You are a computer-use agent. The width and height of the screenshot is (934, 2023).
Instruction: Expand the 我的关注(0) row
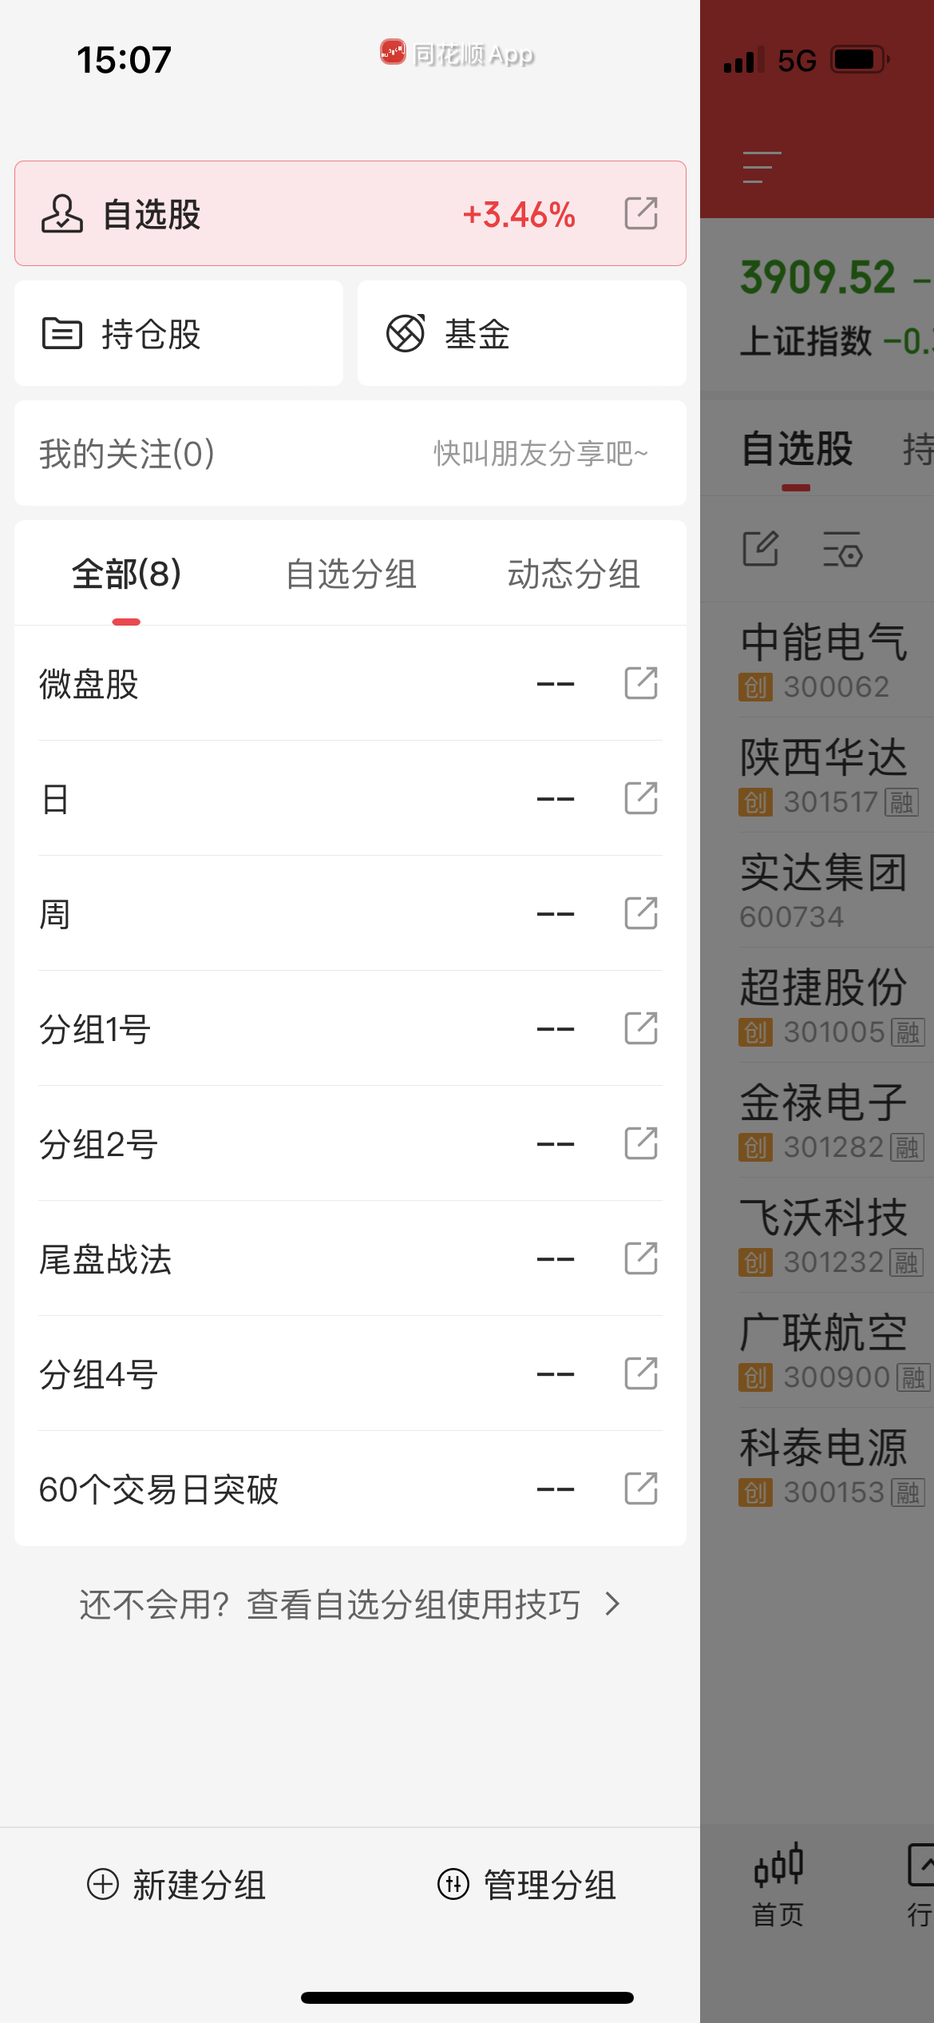tap(350, 453)
